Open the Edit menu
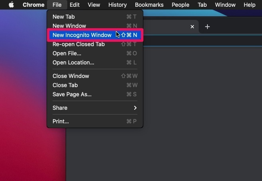262x181 pixels. [74, 5]
